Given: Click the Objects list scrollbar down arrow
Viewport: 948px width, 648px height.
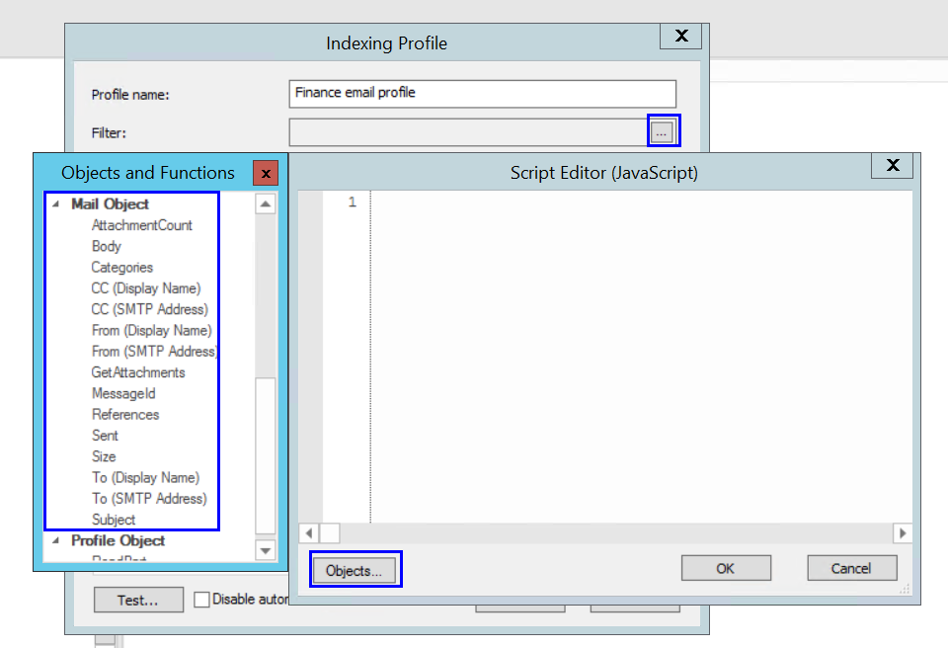Looking at the screenshot, I should (265, 550).
